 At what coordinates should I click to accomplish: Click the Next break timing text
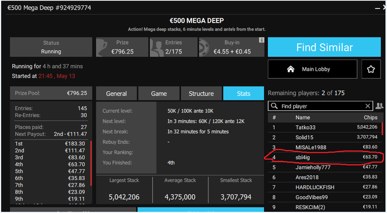click(198, 131)
